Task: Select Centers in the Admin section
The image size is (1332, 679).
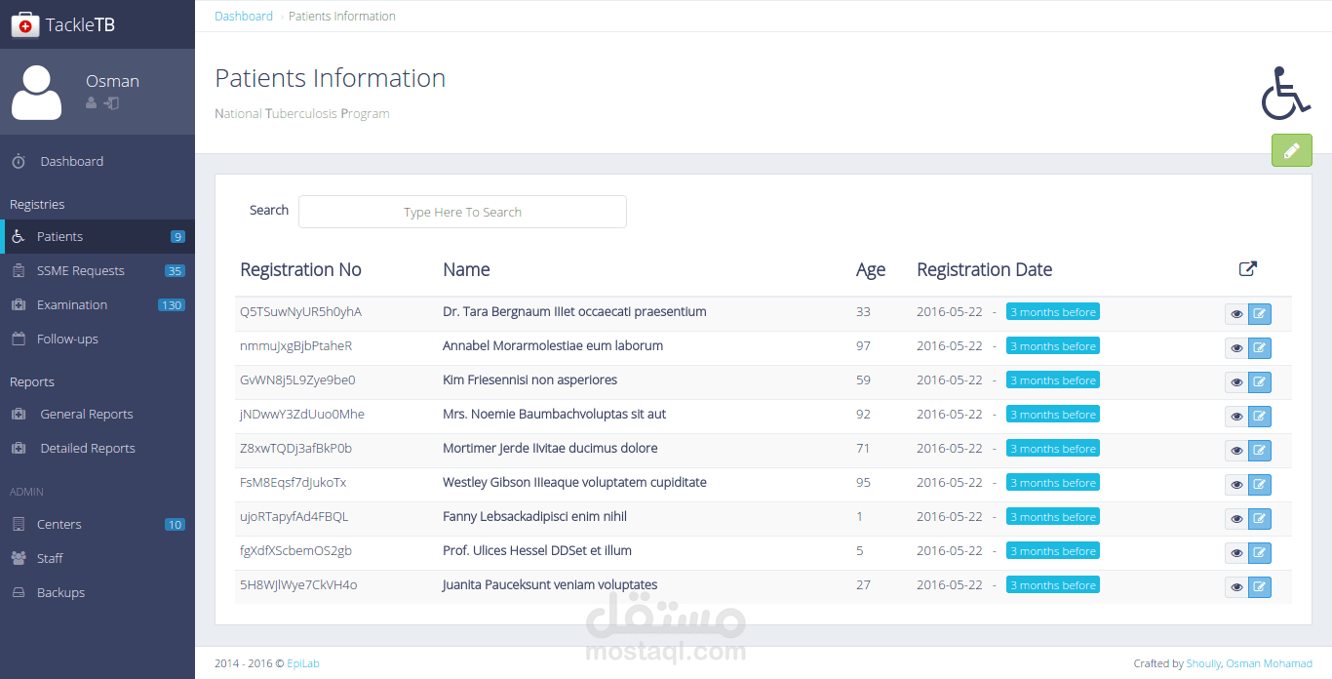Action: 59,525
